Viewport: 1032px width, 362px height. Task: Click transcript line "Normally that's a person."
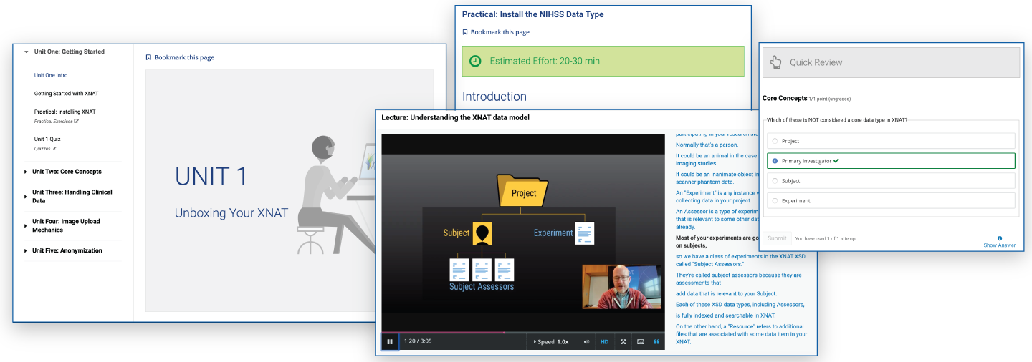(707, 145)
